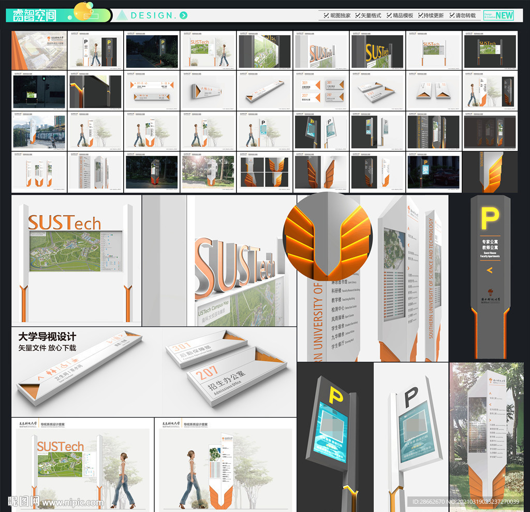
Task: Toggle the 矢量格式 checkbox
Action: click(x=358, y=15)
